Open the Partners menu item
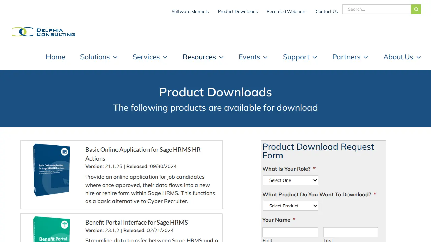 click(346, 57)
